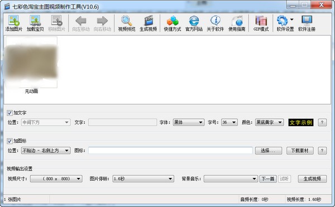Screen dimensions: 335x207
Task: Open the 颜色 color dropdown 黑底黄字
Action: (270, 122)
